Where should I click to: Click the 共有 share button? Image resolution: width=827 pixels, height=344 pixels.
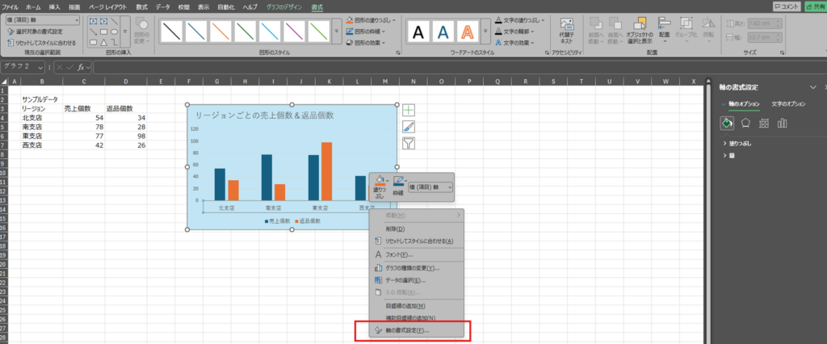coord(814,6)
